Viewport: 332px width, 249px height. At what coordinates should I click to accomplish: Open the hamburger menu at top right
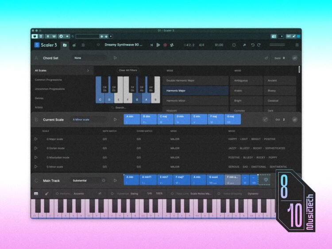pos(297,45)
